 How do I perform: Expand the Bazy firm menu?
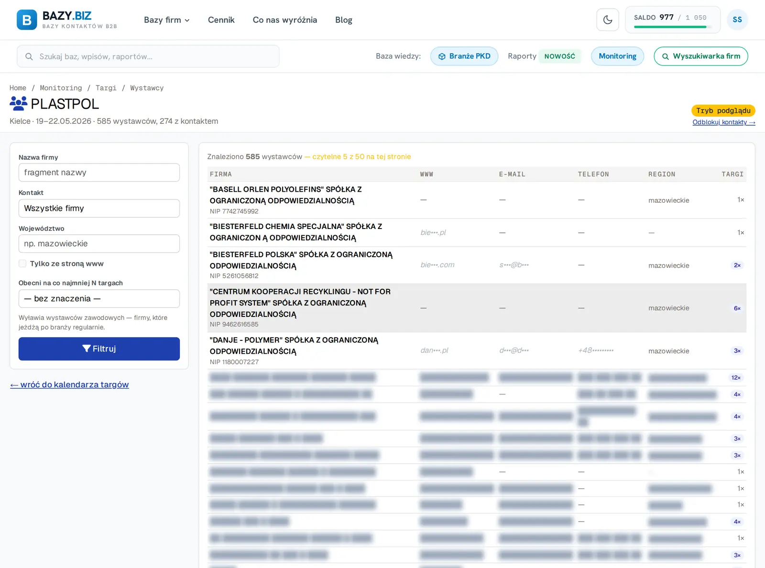[x=166, y=20]
